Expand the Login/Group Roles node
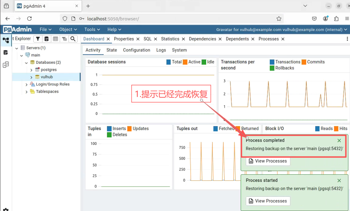 coord(26,85)
